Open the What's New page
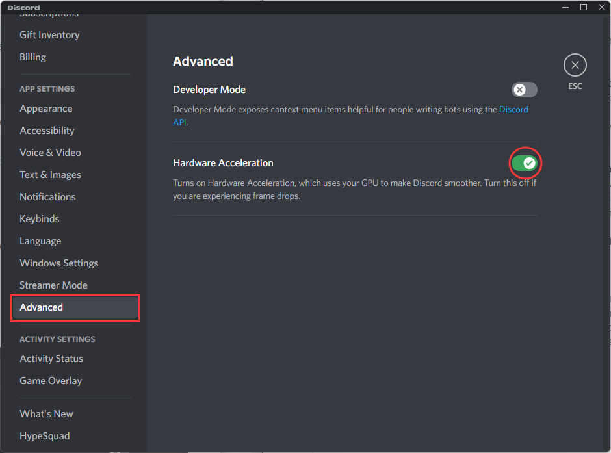This screenshot has height=453, width=611. (x=46, y=414)
